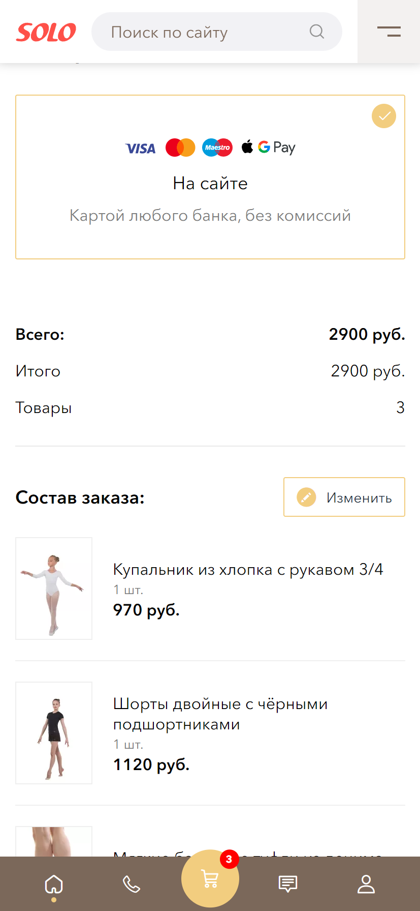The image size is (420, 911).
Task: Open the shopping cart with 3 items
Action: pyautogui.click(x=210, y=878)
